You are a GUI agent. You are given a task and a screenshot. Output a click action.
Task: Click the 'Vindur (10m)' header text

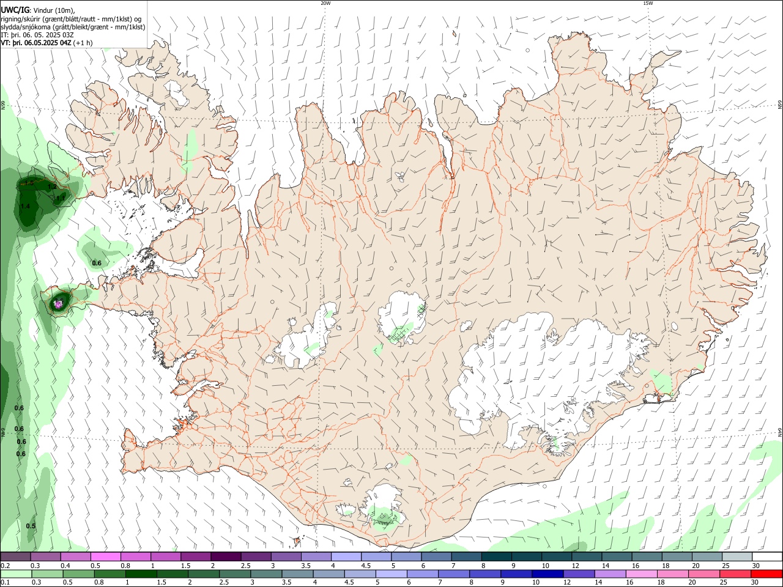coord(53,10)
